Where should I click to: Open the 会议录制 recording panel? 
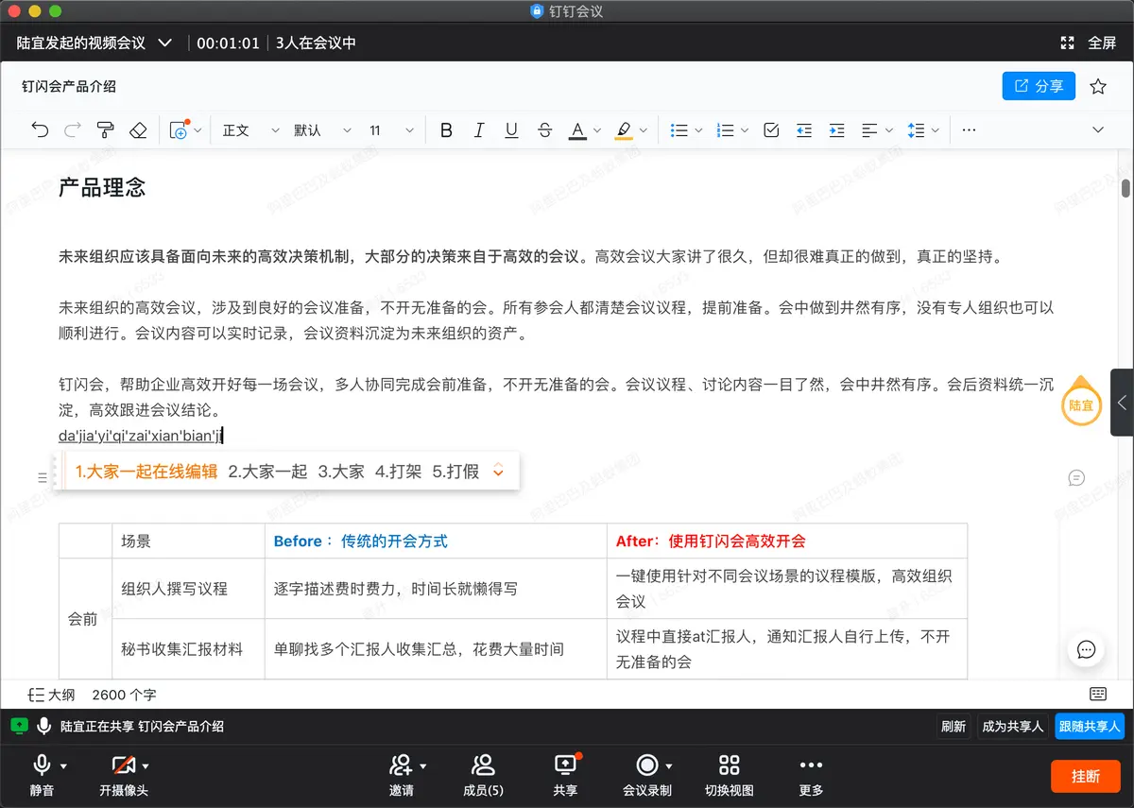tap(648, 775)
